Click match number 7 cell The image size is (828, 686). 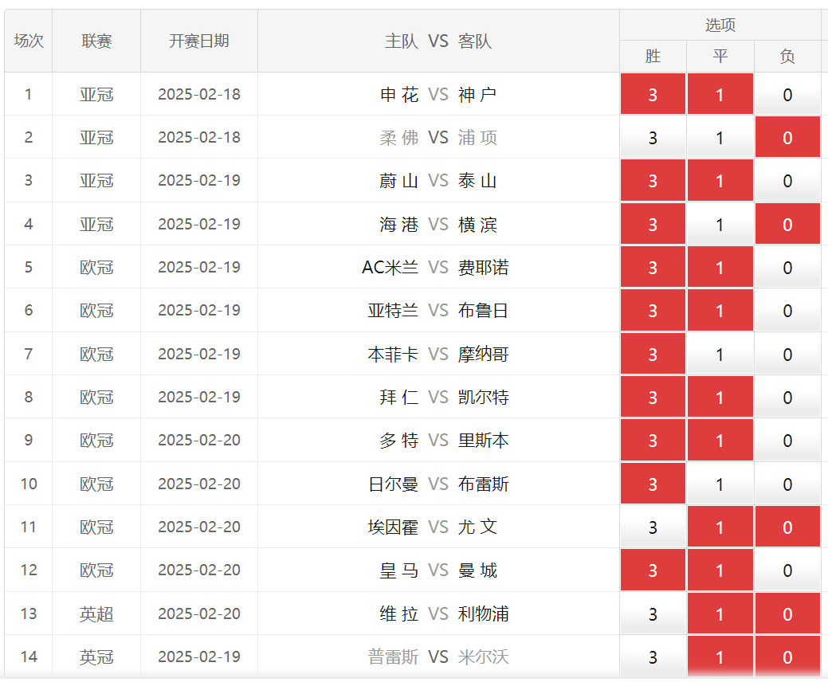[29, 355]
